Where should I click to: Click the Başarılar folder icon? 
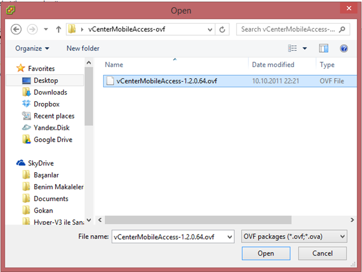pos(26,175)
